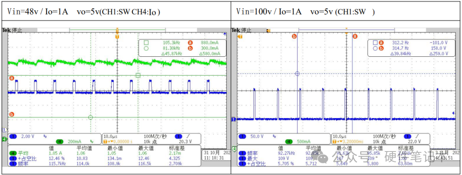Select left scope +占空比 measurement badge
The height and width of the screenshot is (175, 462).
(13, 158)
